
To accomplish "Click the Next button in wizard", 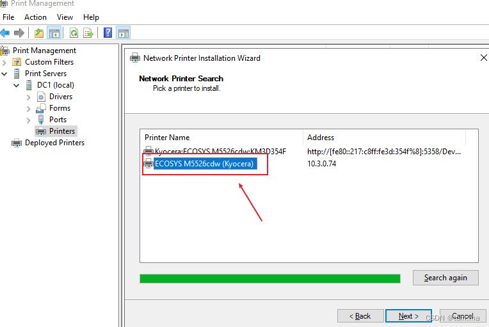I will click(x=408, y=316).
